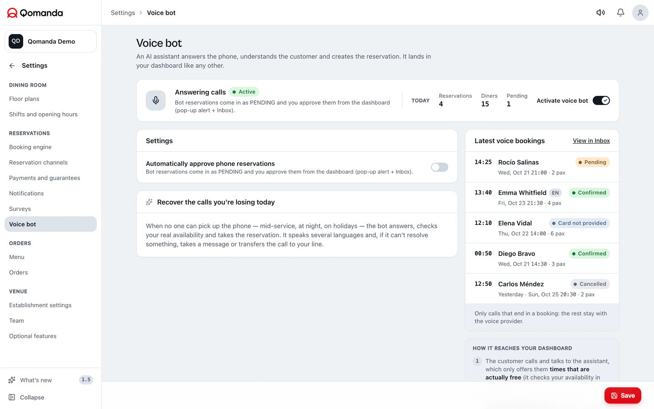
Task: Click the Card not provided status badge
Action: pos(579,223)
